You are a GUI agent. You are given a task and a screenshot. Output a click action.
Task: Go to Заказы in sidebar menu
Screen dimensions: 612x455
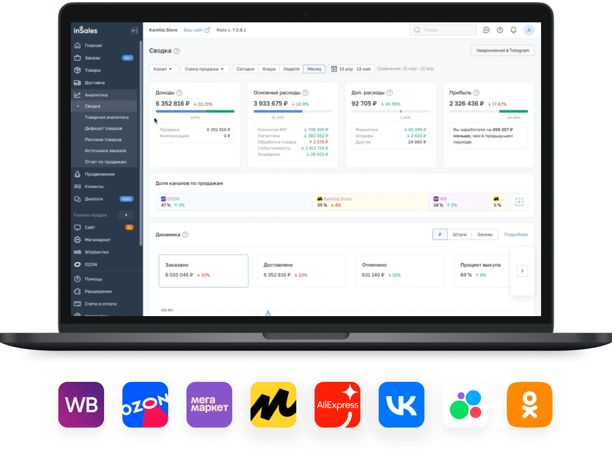click(x=92, y=58)
